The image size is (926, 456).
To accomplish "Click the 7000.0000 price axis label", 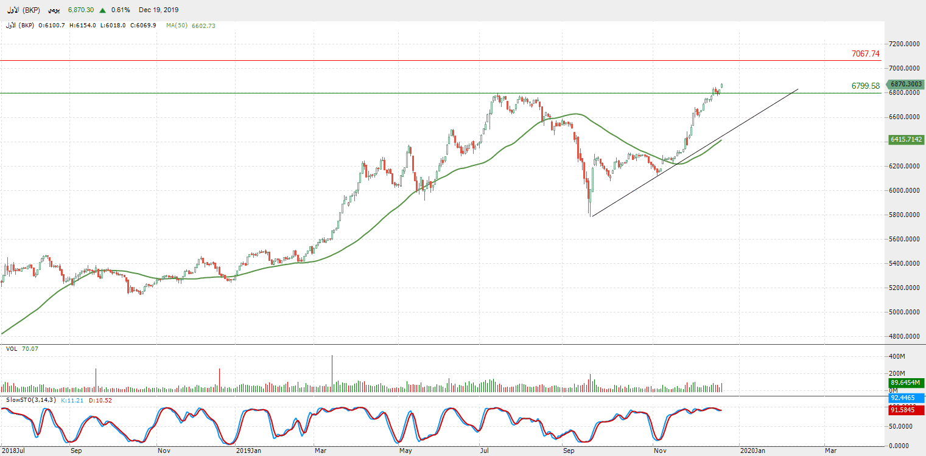I will tap(903, 68).
